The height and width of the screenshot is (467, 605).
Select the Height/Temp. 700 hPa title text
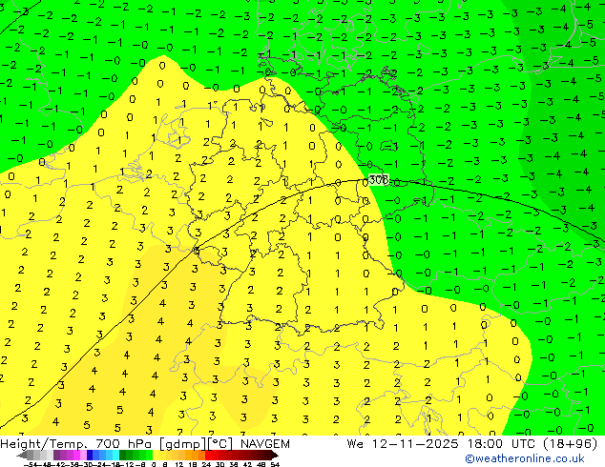pos(76,444)
